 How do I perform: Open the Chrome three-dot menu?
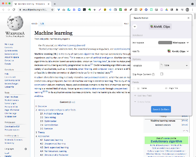point(192,10)
